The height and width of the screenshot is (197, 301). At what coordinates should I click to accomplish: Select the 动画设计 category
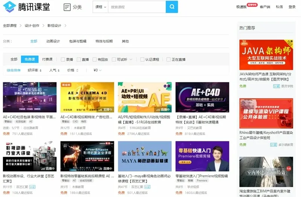(x=53, y=41)
